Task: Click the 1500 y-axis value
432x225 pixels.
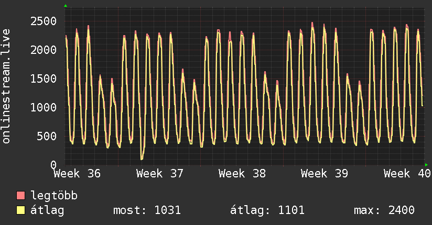Action: (44, 79)
